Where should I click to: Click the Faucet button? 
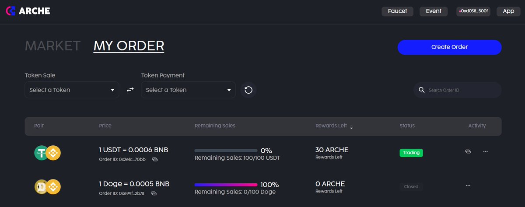coord(397,11)
